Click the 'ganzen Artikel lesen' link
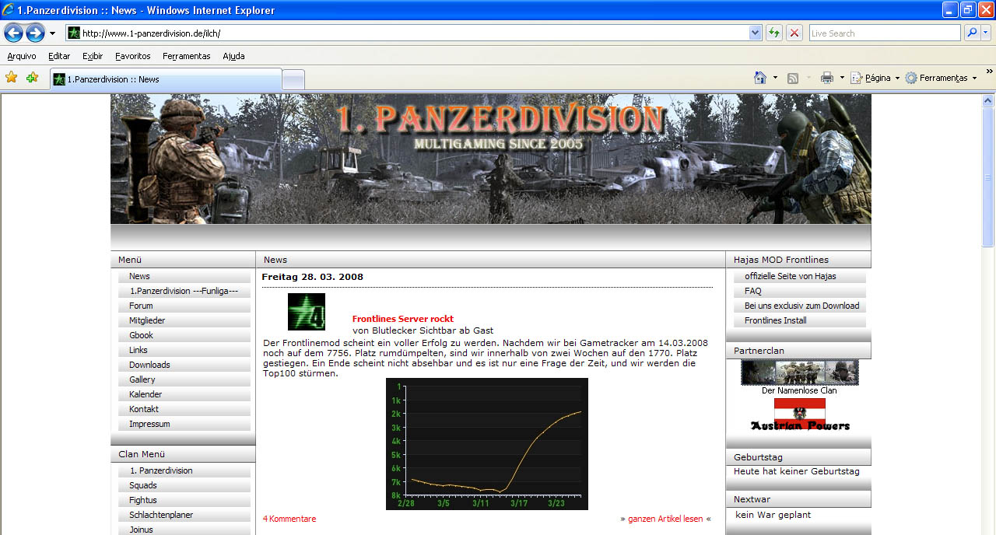 [x=665, y=519]
